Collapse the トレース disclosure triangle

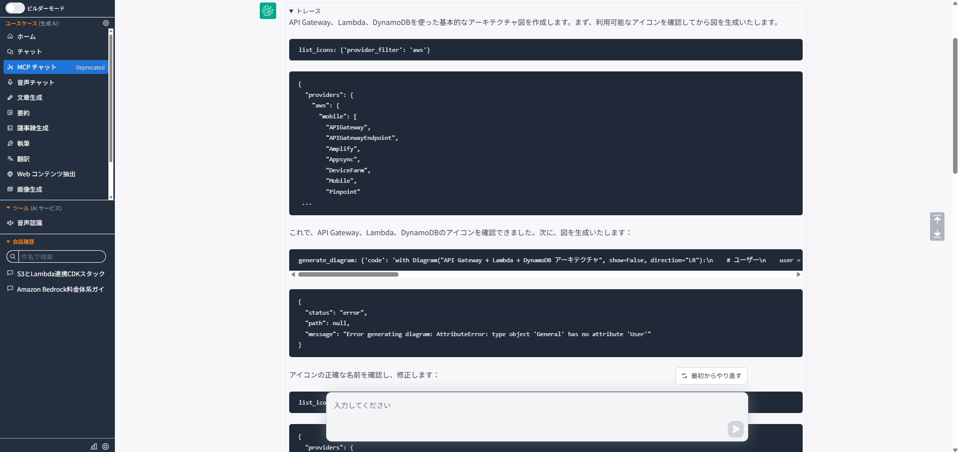pos(291,11)
